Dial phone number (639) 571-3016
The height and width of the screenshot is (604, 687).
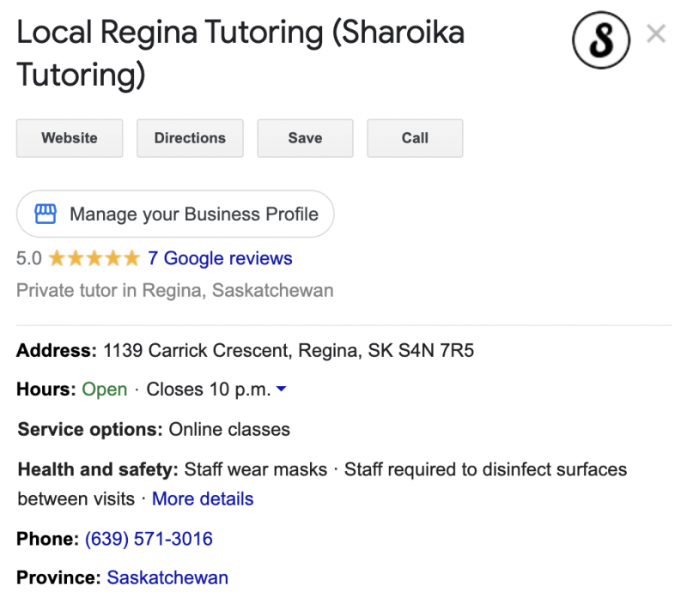pos(147,538)
